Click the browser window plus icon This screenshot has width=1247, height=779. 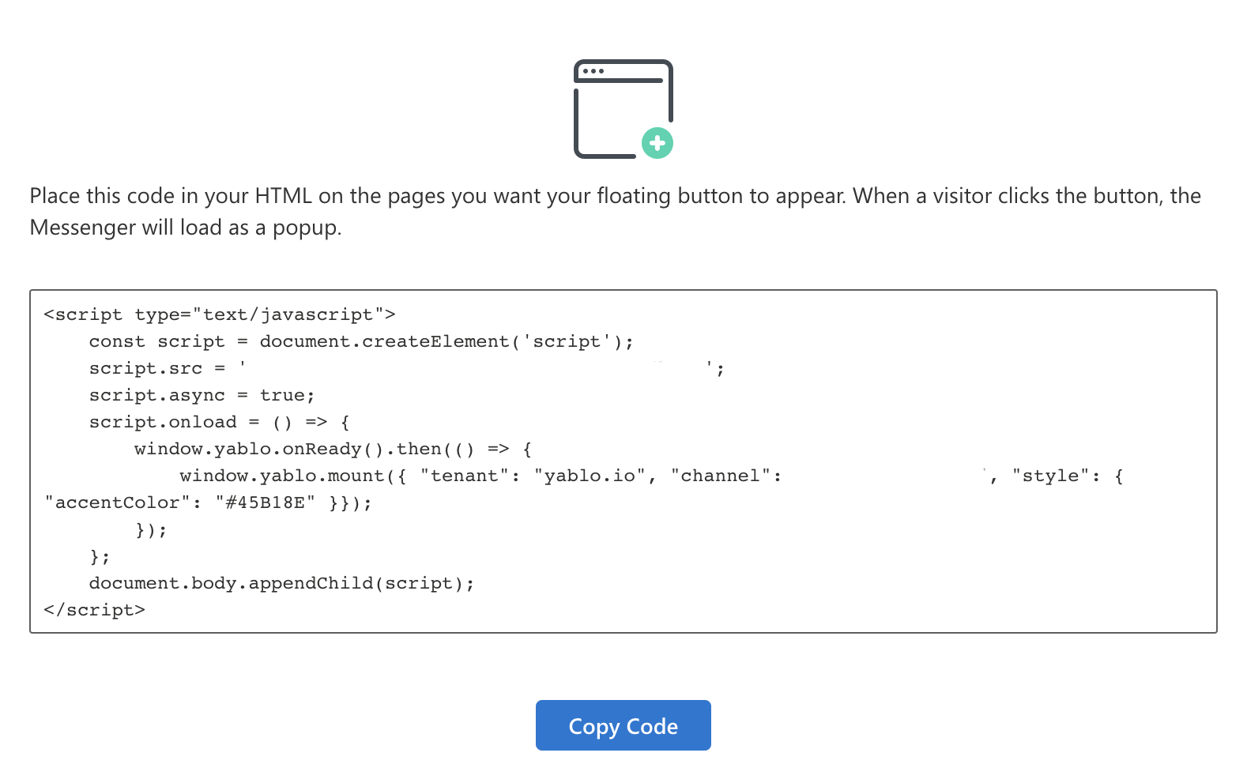[623, 109]
